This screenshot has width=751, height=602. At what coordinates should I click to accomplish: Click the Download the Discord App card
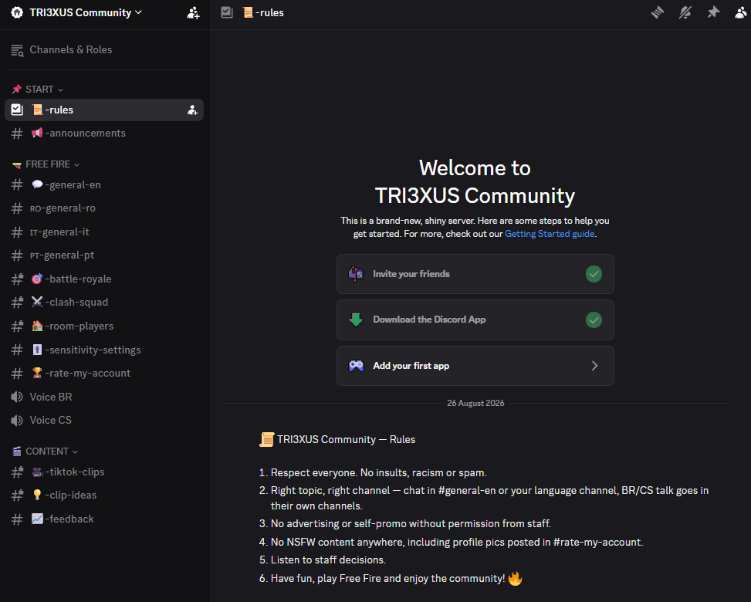(x=475, y=320)
